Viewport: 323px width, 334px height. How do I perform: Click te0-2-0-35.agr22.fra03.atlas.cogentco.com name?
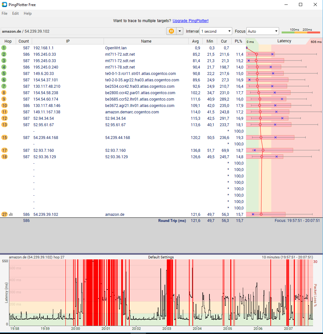142,80
